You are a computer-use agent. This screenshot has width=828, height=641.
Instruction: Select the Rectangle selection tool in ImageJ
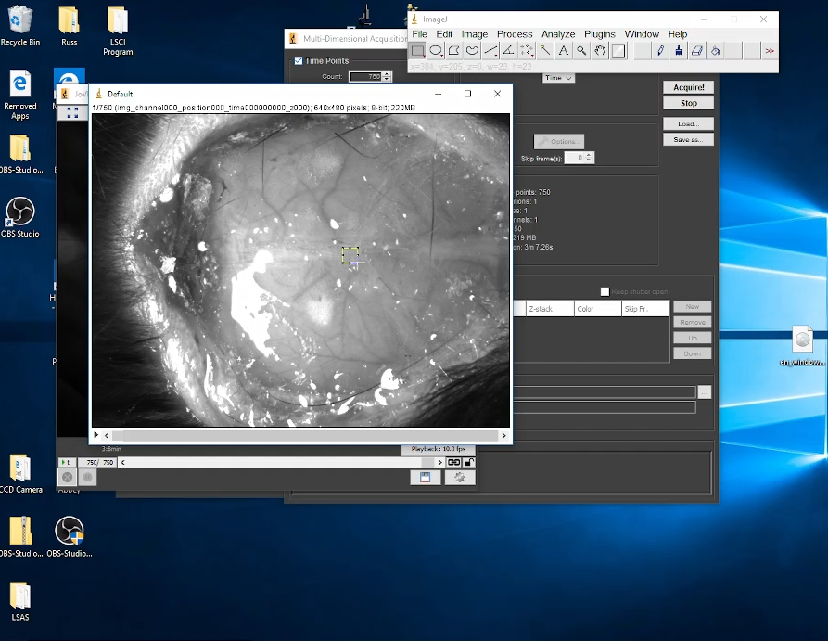418,51
